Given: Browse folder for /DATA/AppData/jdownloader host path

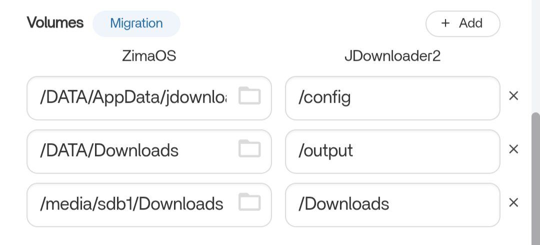Looking at the screenshot, I should click(x=249, y=96).
